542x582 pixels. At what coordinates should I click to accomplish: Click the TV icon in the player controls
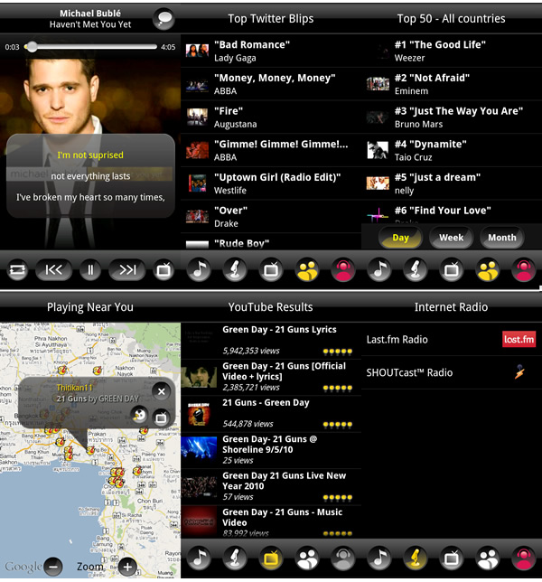click(164, 270)
